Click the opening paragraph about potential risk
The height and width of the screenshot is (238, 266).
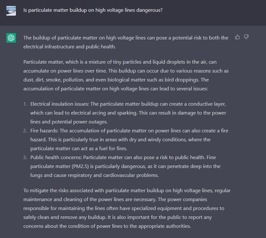click(126, 42)
